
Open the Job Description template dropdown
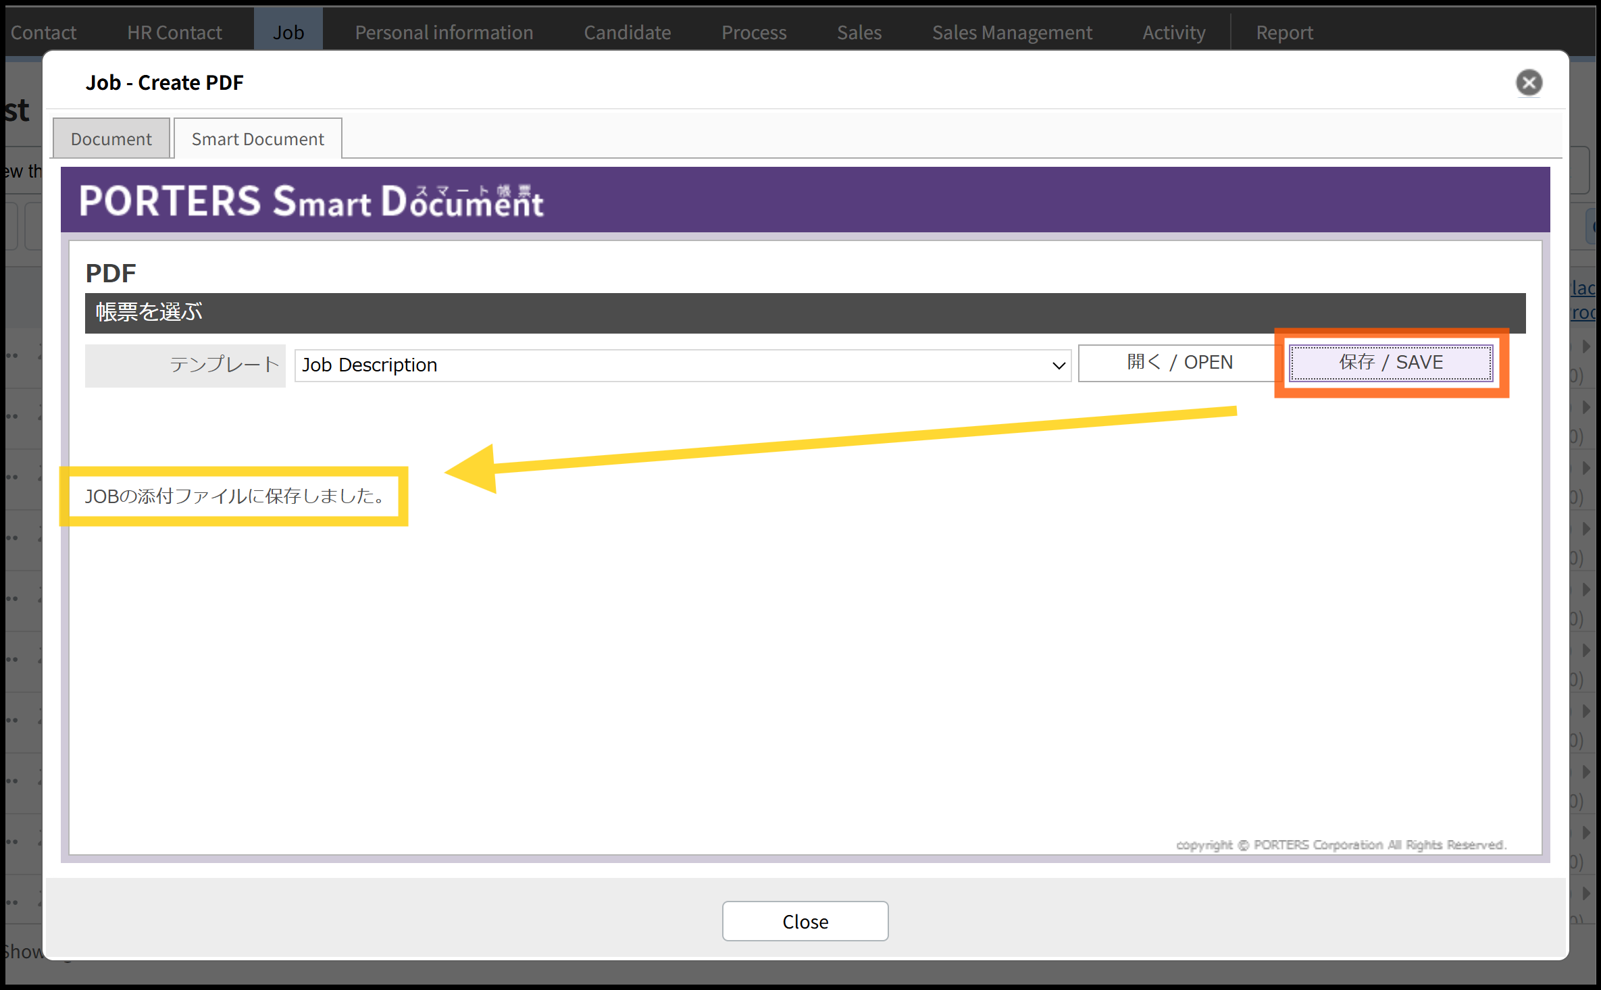pyautogui.click(x=683, y=365)
